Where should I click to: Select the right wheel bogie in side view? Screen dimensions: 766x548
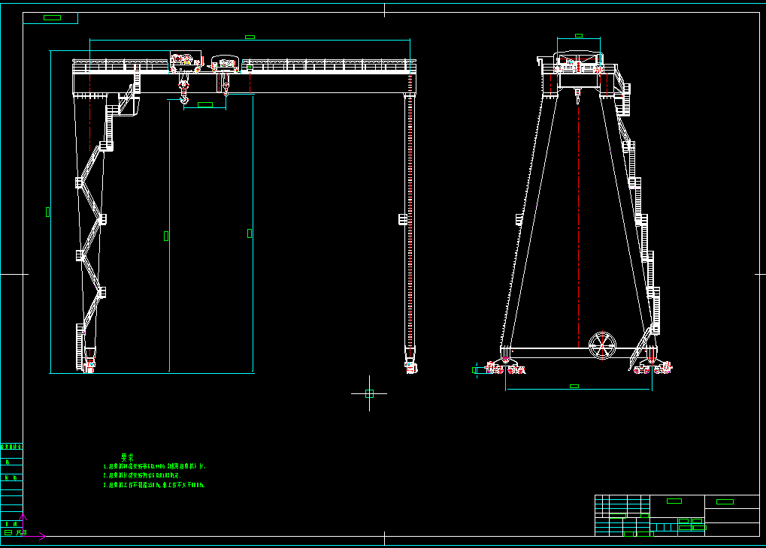[x=652, y=366]
